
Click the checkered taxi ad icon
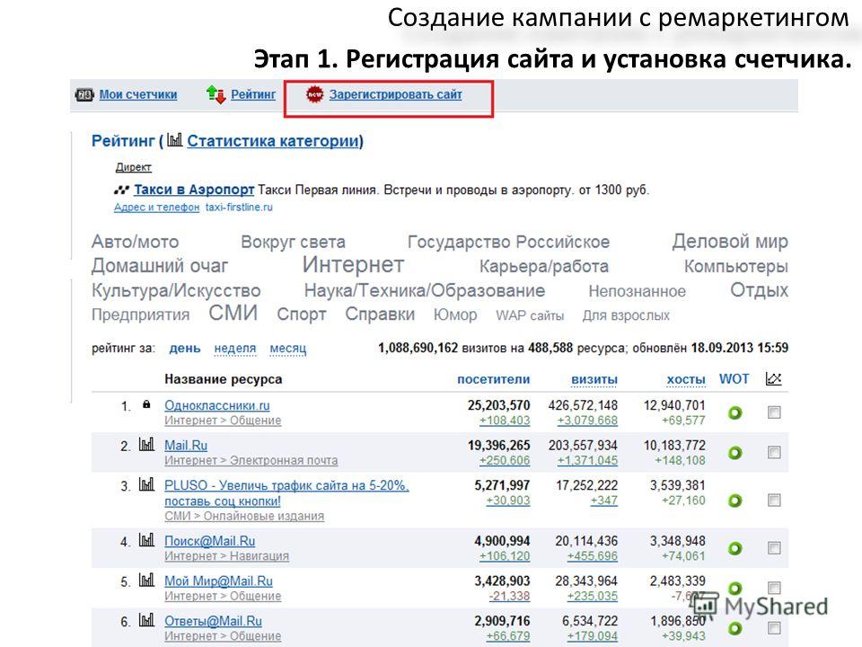point(121,191)
